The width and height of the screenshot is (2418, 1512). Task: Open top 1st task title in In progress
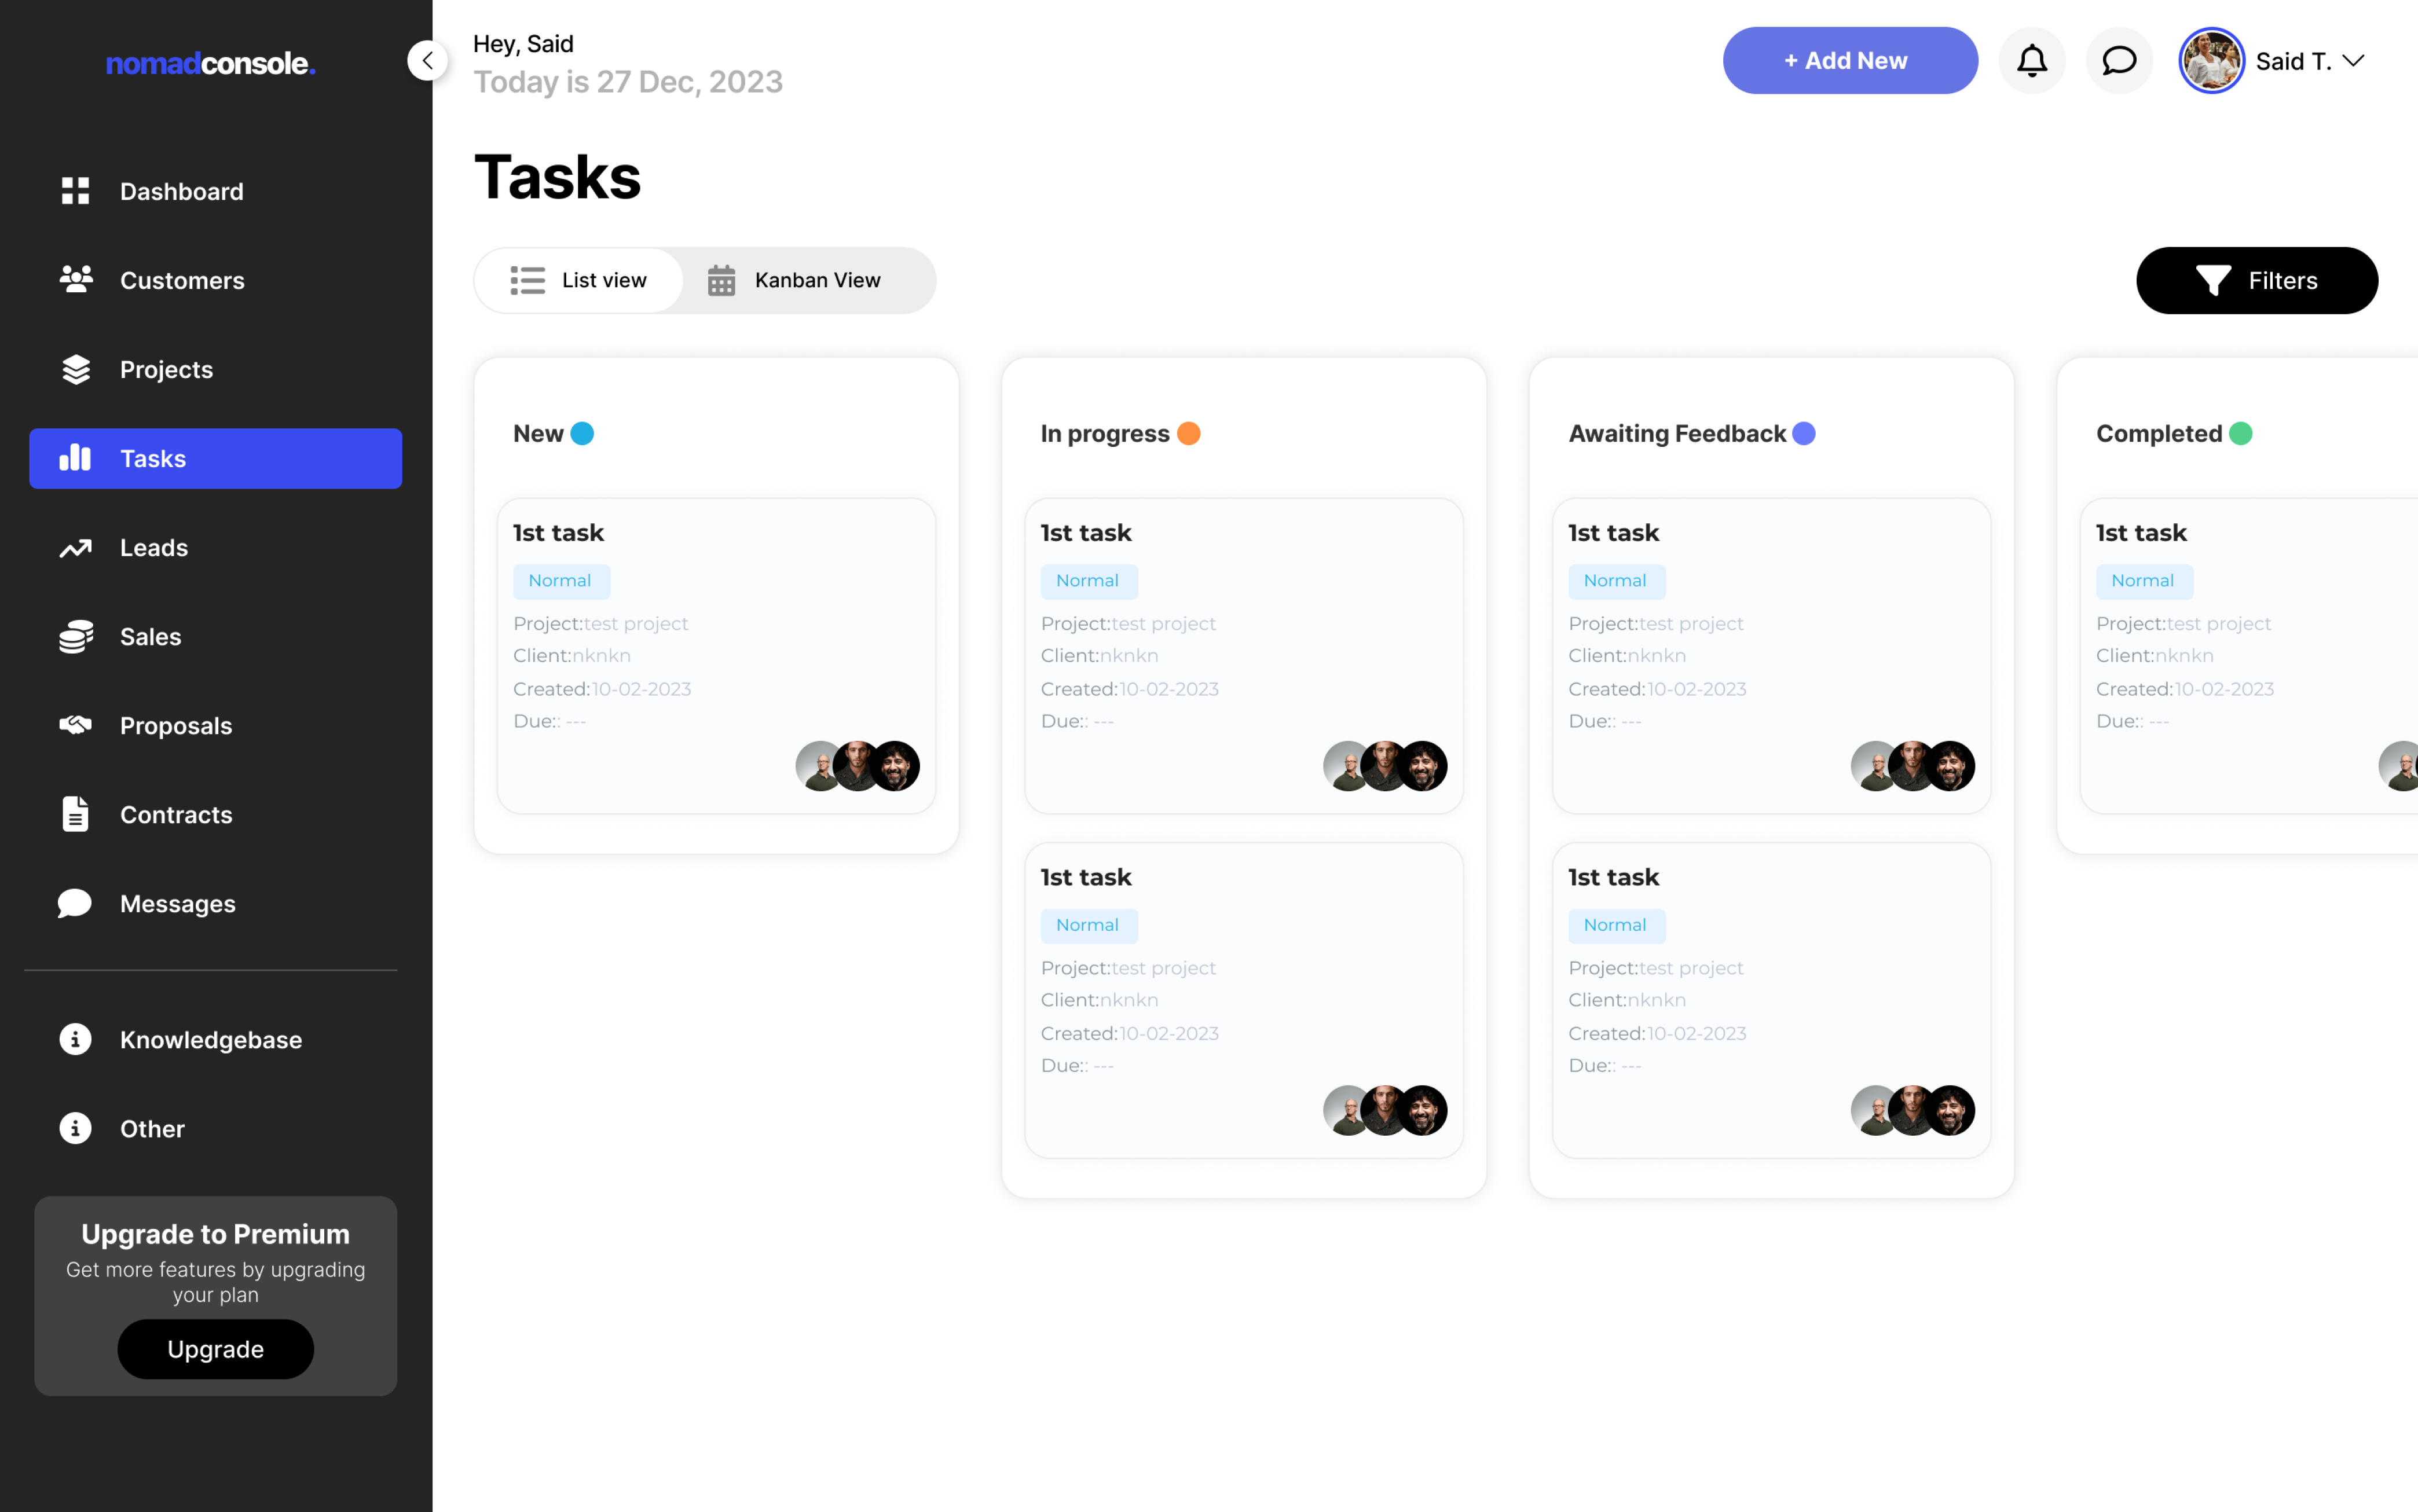(x=1085, y=532)
